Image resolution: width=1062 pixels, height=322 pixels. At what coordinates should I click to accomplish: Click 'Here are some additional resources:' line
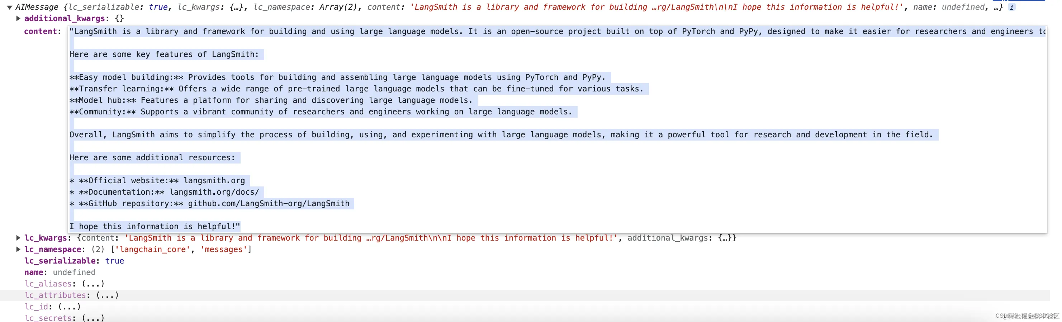pos(152,158)
